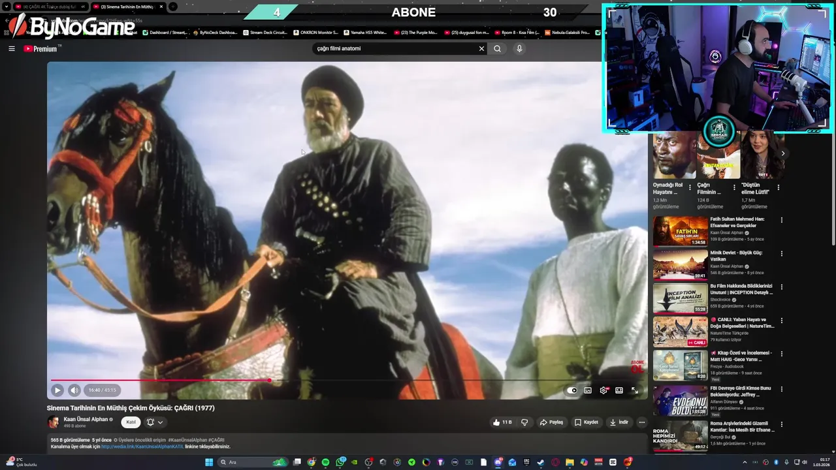The image size is (836, 470).
Task: Open options for Oynadığı Rol Hayatını short
Action: (690, 187)
